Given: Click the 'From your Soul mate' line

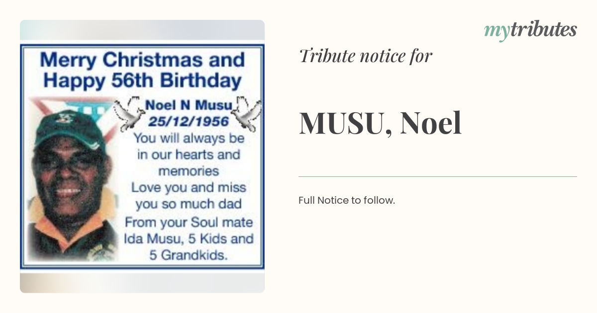Looking at the screenshot, I should pyautogui.click(x=188, y=222).
